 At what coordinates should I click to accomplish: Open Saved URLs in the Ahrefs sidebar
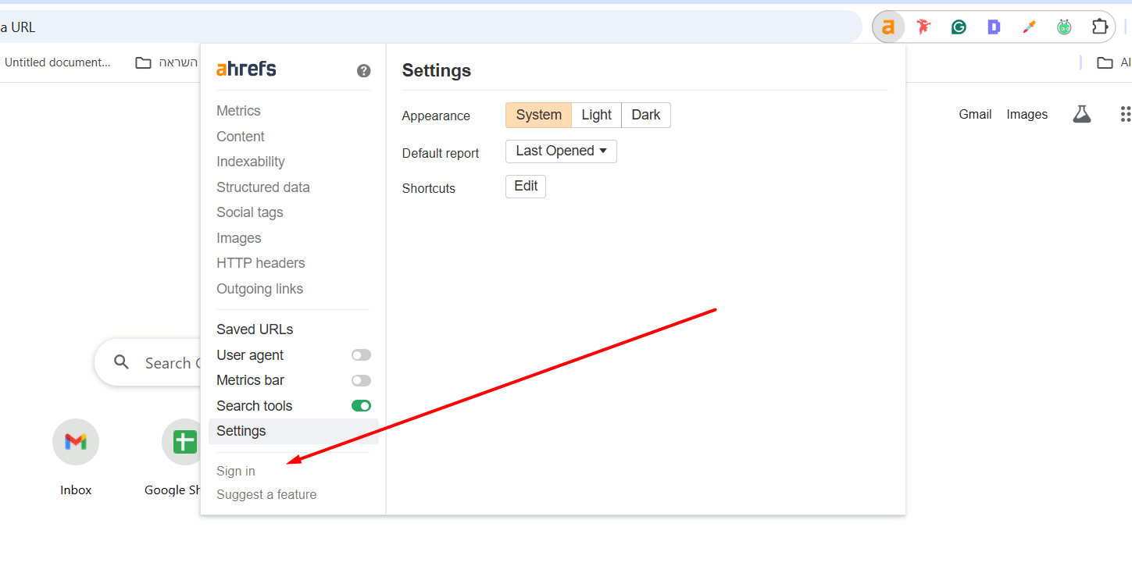pyautogui.click(x=255, y=329)
